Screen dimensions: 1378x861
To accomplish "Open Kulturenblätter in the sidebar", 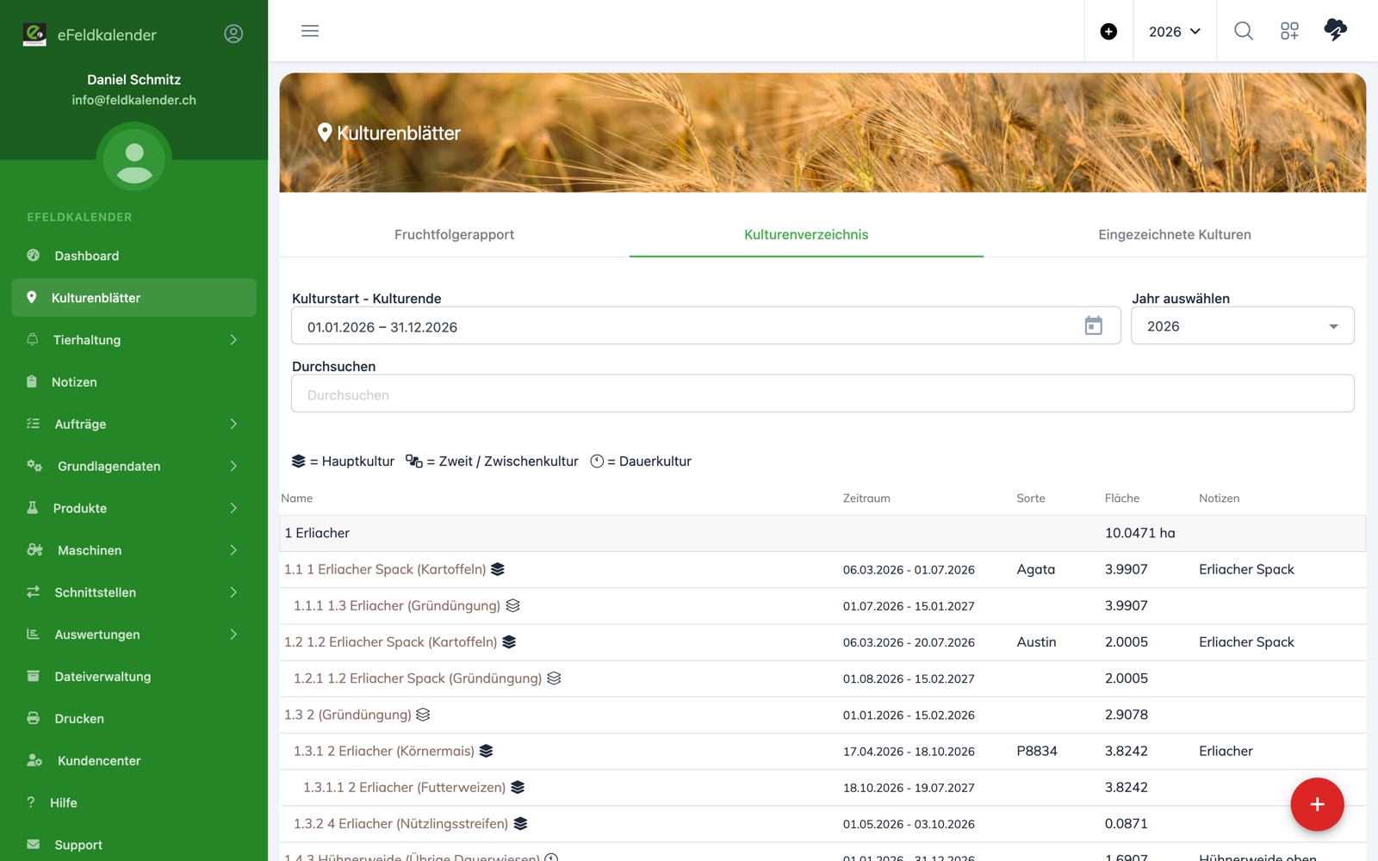I will (134, 297).
